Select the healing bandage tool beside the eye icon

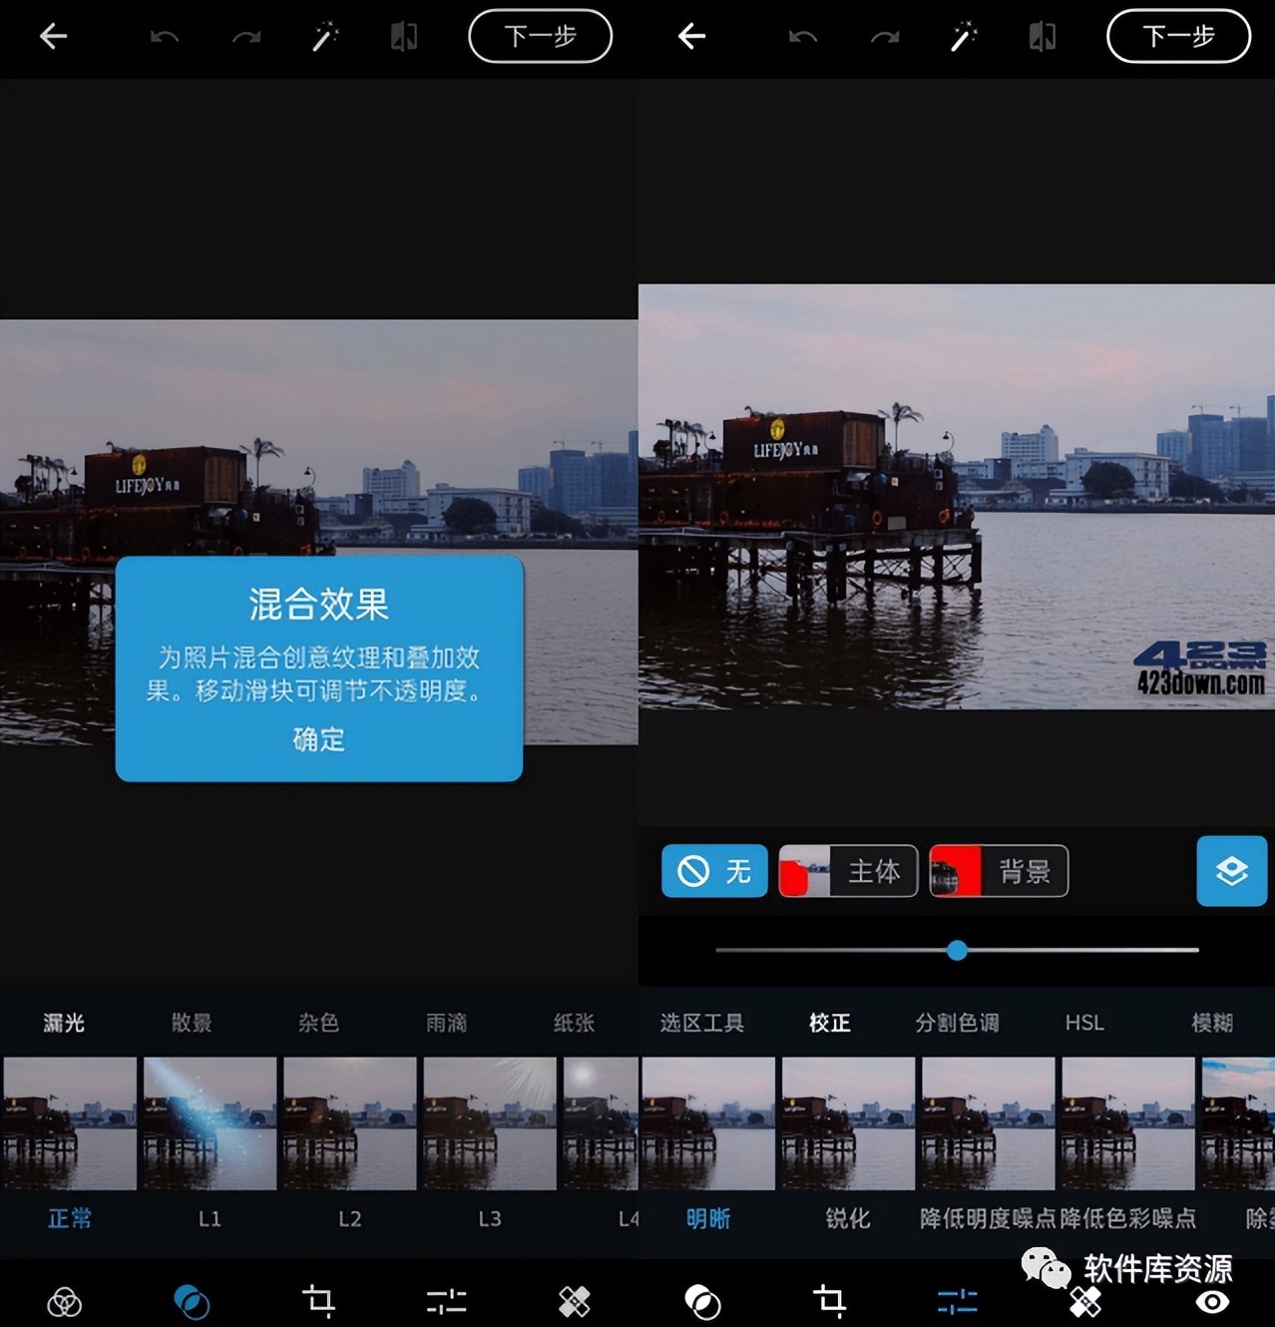(x=1085, y=1303)
